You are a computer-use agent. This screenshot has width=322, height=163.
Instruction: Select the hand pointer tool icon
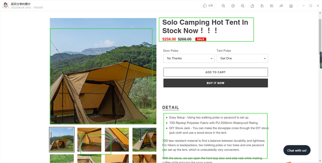[x=262, y=6]
